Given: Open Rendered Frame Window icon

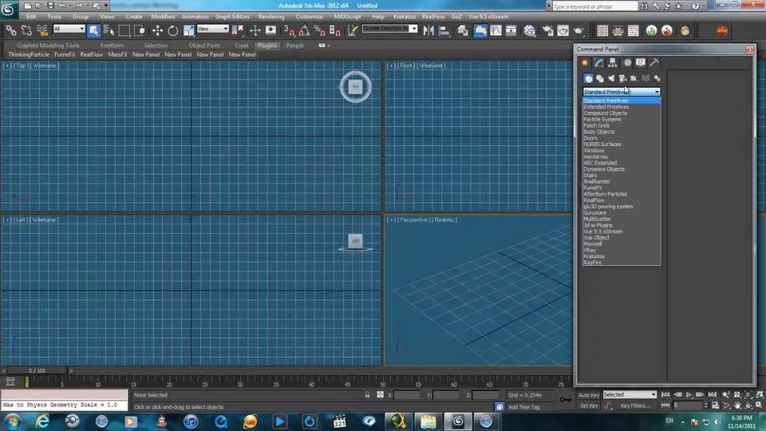Looking at the screenshot, I should pyautogui.click(x=563, y=31).
